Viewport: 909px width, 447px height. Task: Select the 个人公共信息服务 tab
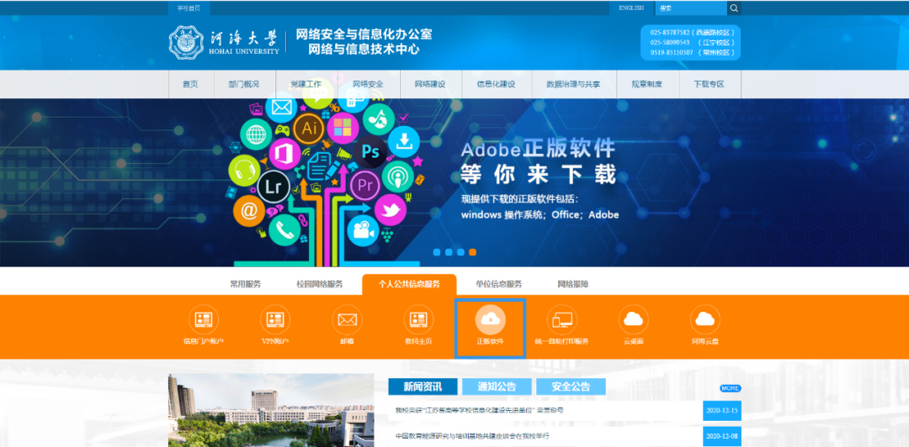[x=409, y=284]
